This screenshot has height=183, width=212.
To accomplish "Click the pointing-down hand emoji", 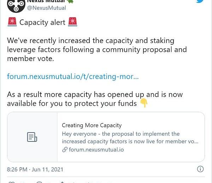I will point(144,103).
